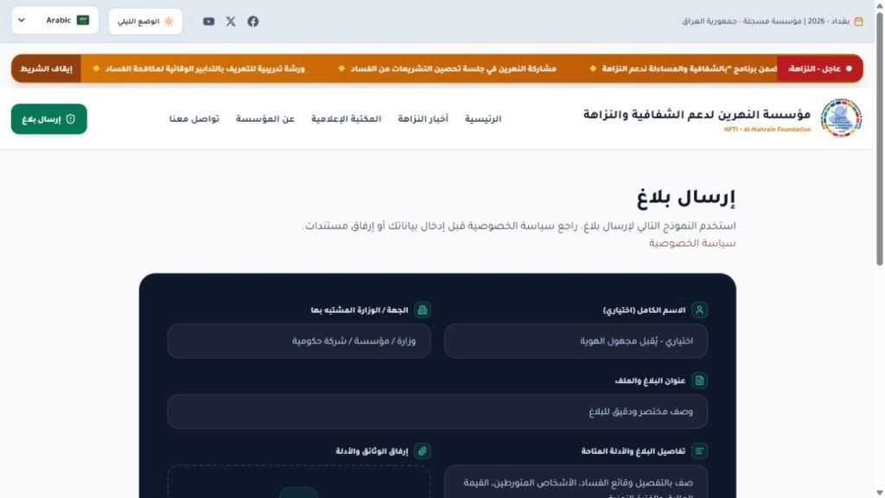Open عن المؤسسة menu item
885x498 pixels.
point(265,118)
